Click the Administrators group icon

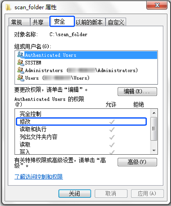(20, 70)
